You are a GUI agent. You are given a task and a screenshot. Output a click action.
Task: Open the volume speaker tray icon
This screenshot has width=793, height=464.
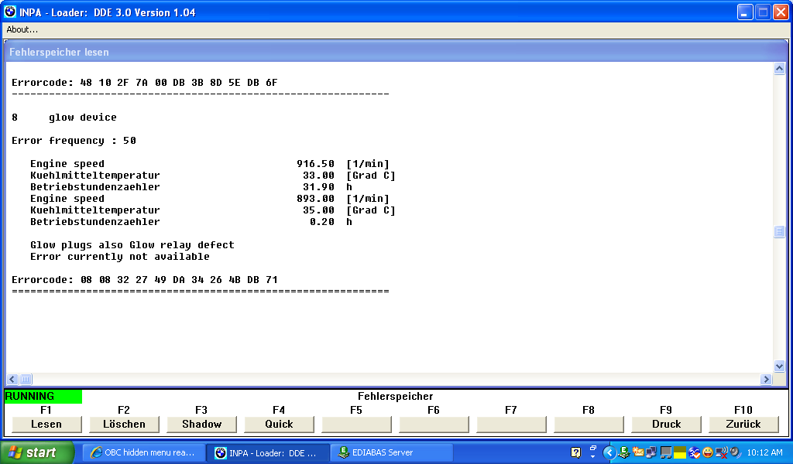point(734,452)
